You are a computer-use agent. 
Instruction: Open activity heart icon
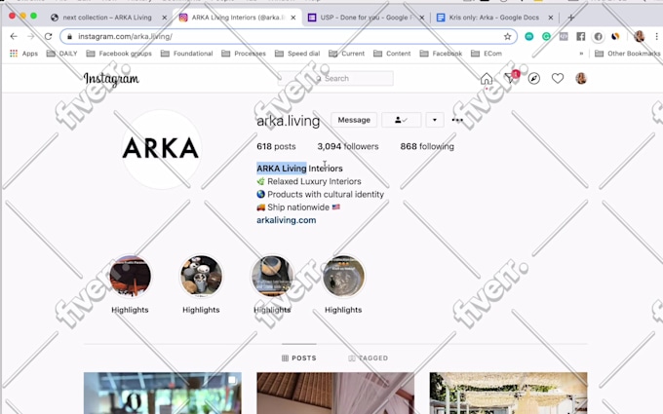(x=558, y=78)
